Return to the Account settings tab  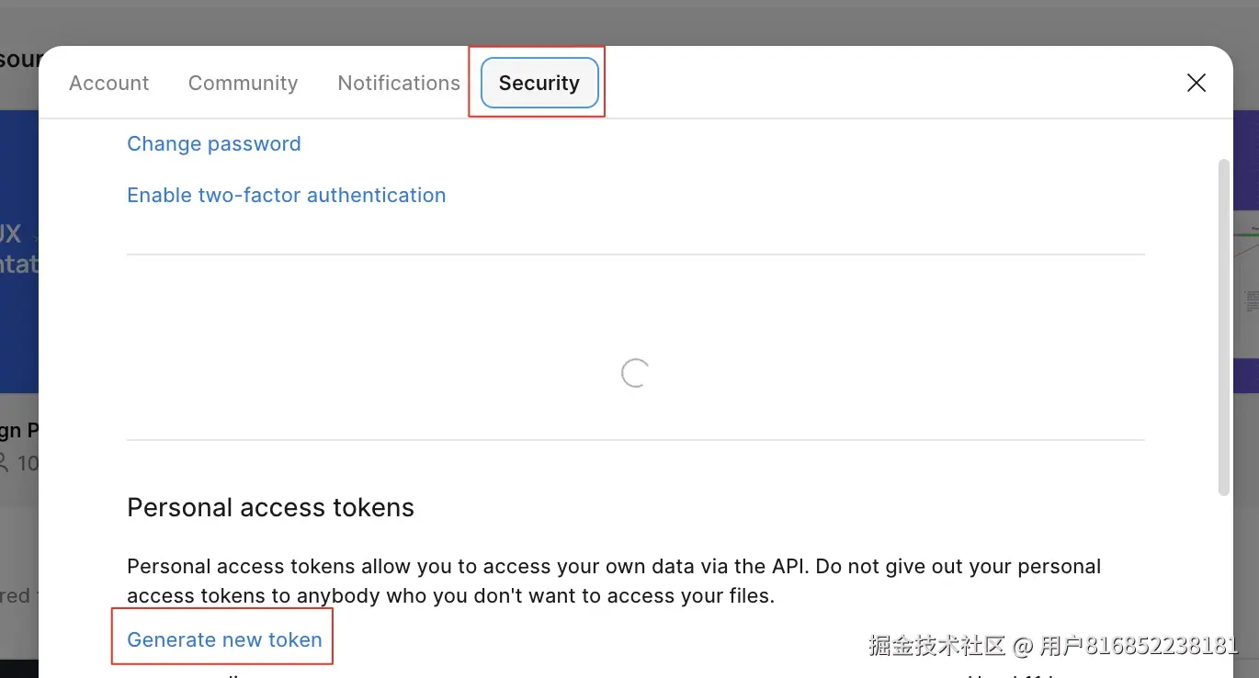tap(108, 83)
